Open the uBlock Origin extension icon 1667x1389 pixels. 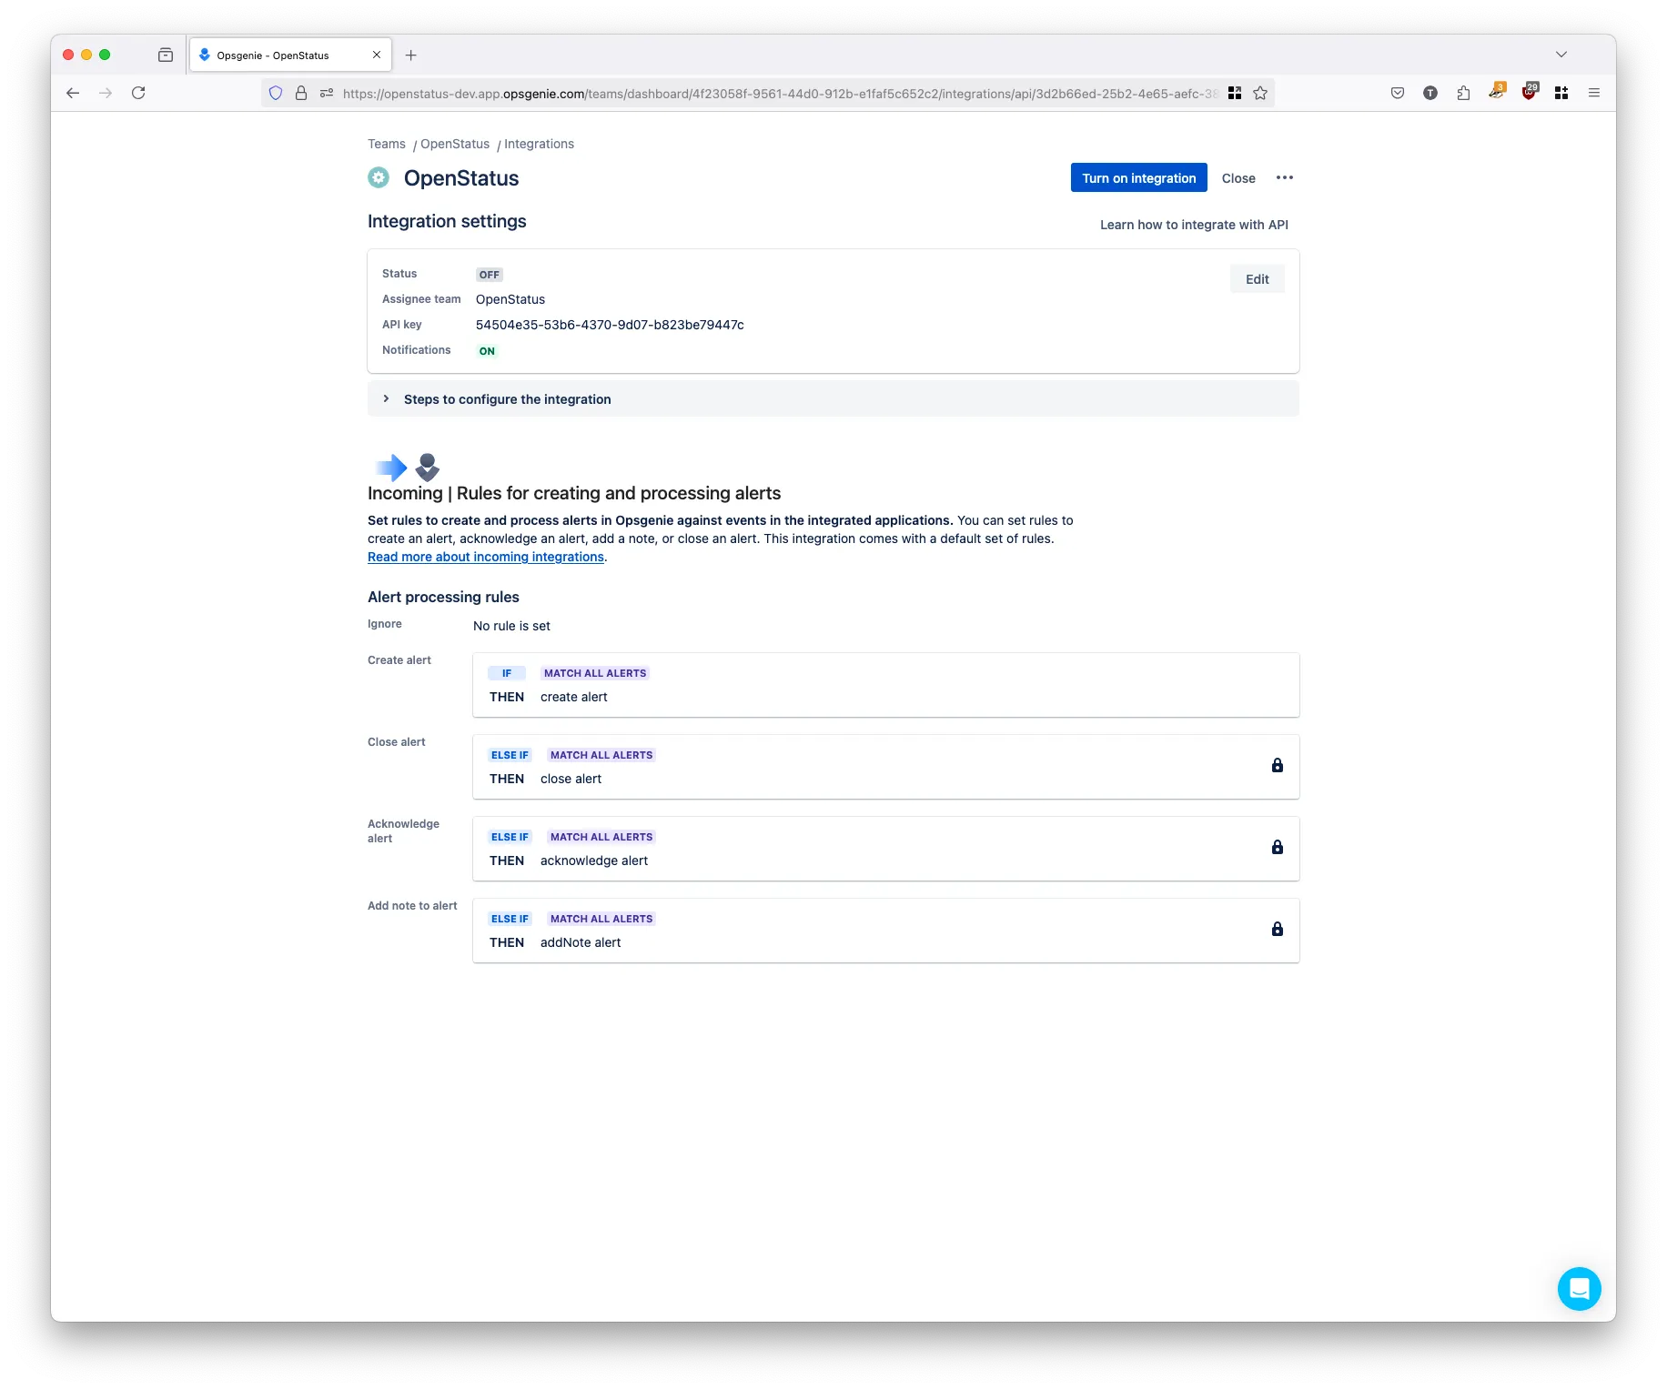point(1531,92)
